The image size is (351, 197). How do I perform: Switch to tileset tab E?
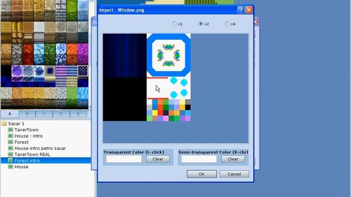point(78,114)
